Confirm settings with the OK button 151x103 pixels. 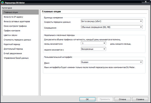(x=87, y=99)
